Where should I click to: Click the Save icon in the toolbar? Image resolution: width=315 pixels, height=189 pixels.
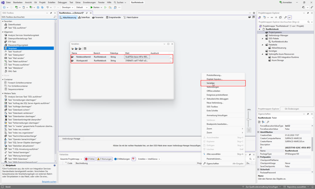tap(38, 7)
